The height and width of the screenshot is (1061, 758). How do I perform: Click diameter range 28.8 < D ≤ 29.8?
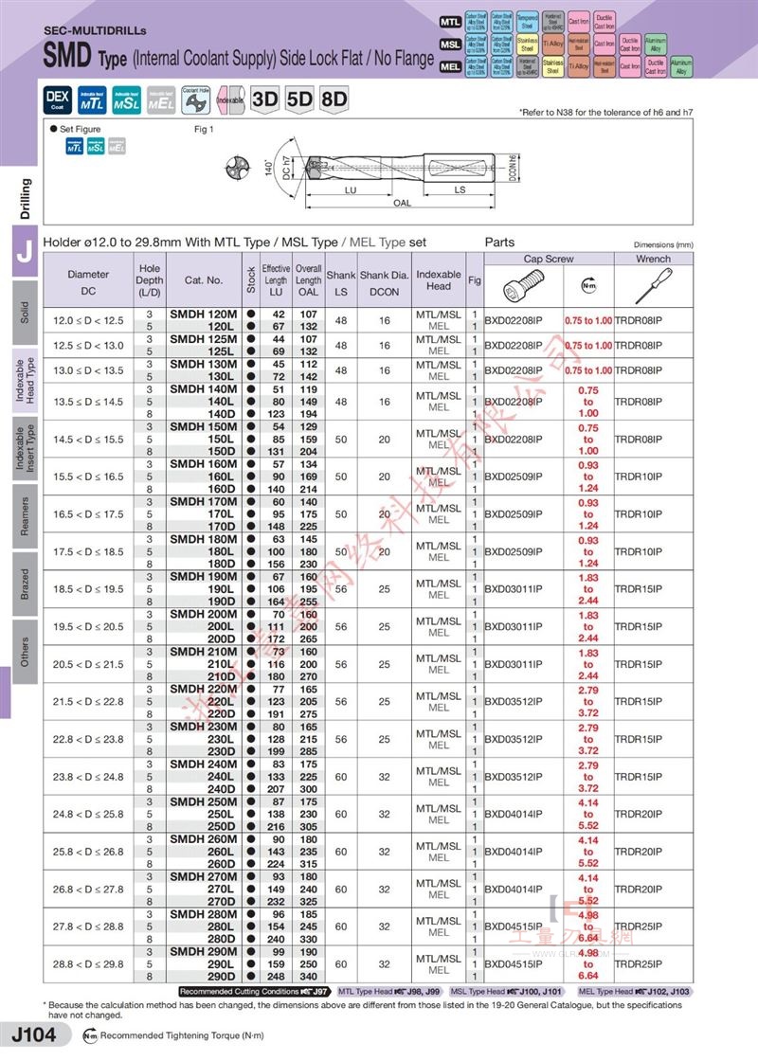point(89,964)
